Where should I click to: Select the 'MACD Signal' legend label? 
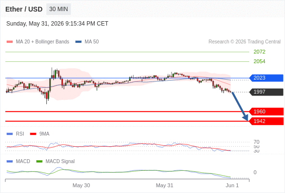point(60,162)
